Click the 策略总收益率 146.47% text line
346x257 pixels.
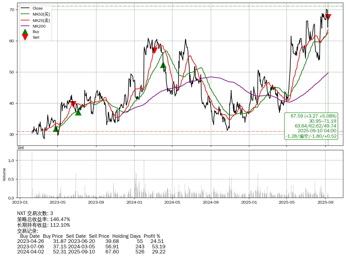(x=44, y=219)
